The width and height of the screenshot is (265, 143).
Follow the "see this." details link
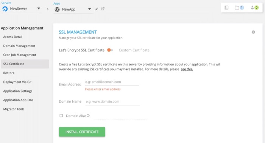187,69
